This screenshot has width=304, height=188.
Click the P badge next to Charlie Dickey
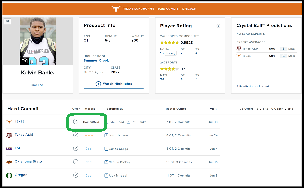tap(106, 162)
